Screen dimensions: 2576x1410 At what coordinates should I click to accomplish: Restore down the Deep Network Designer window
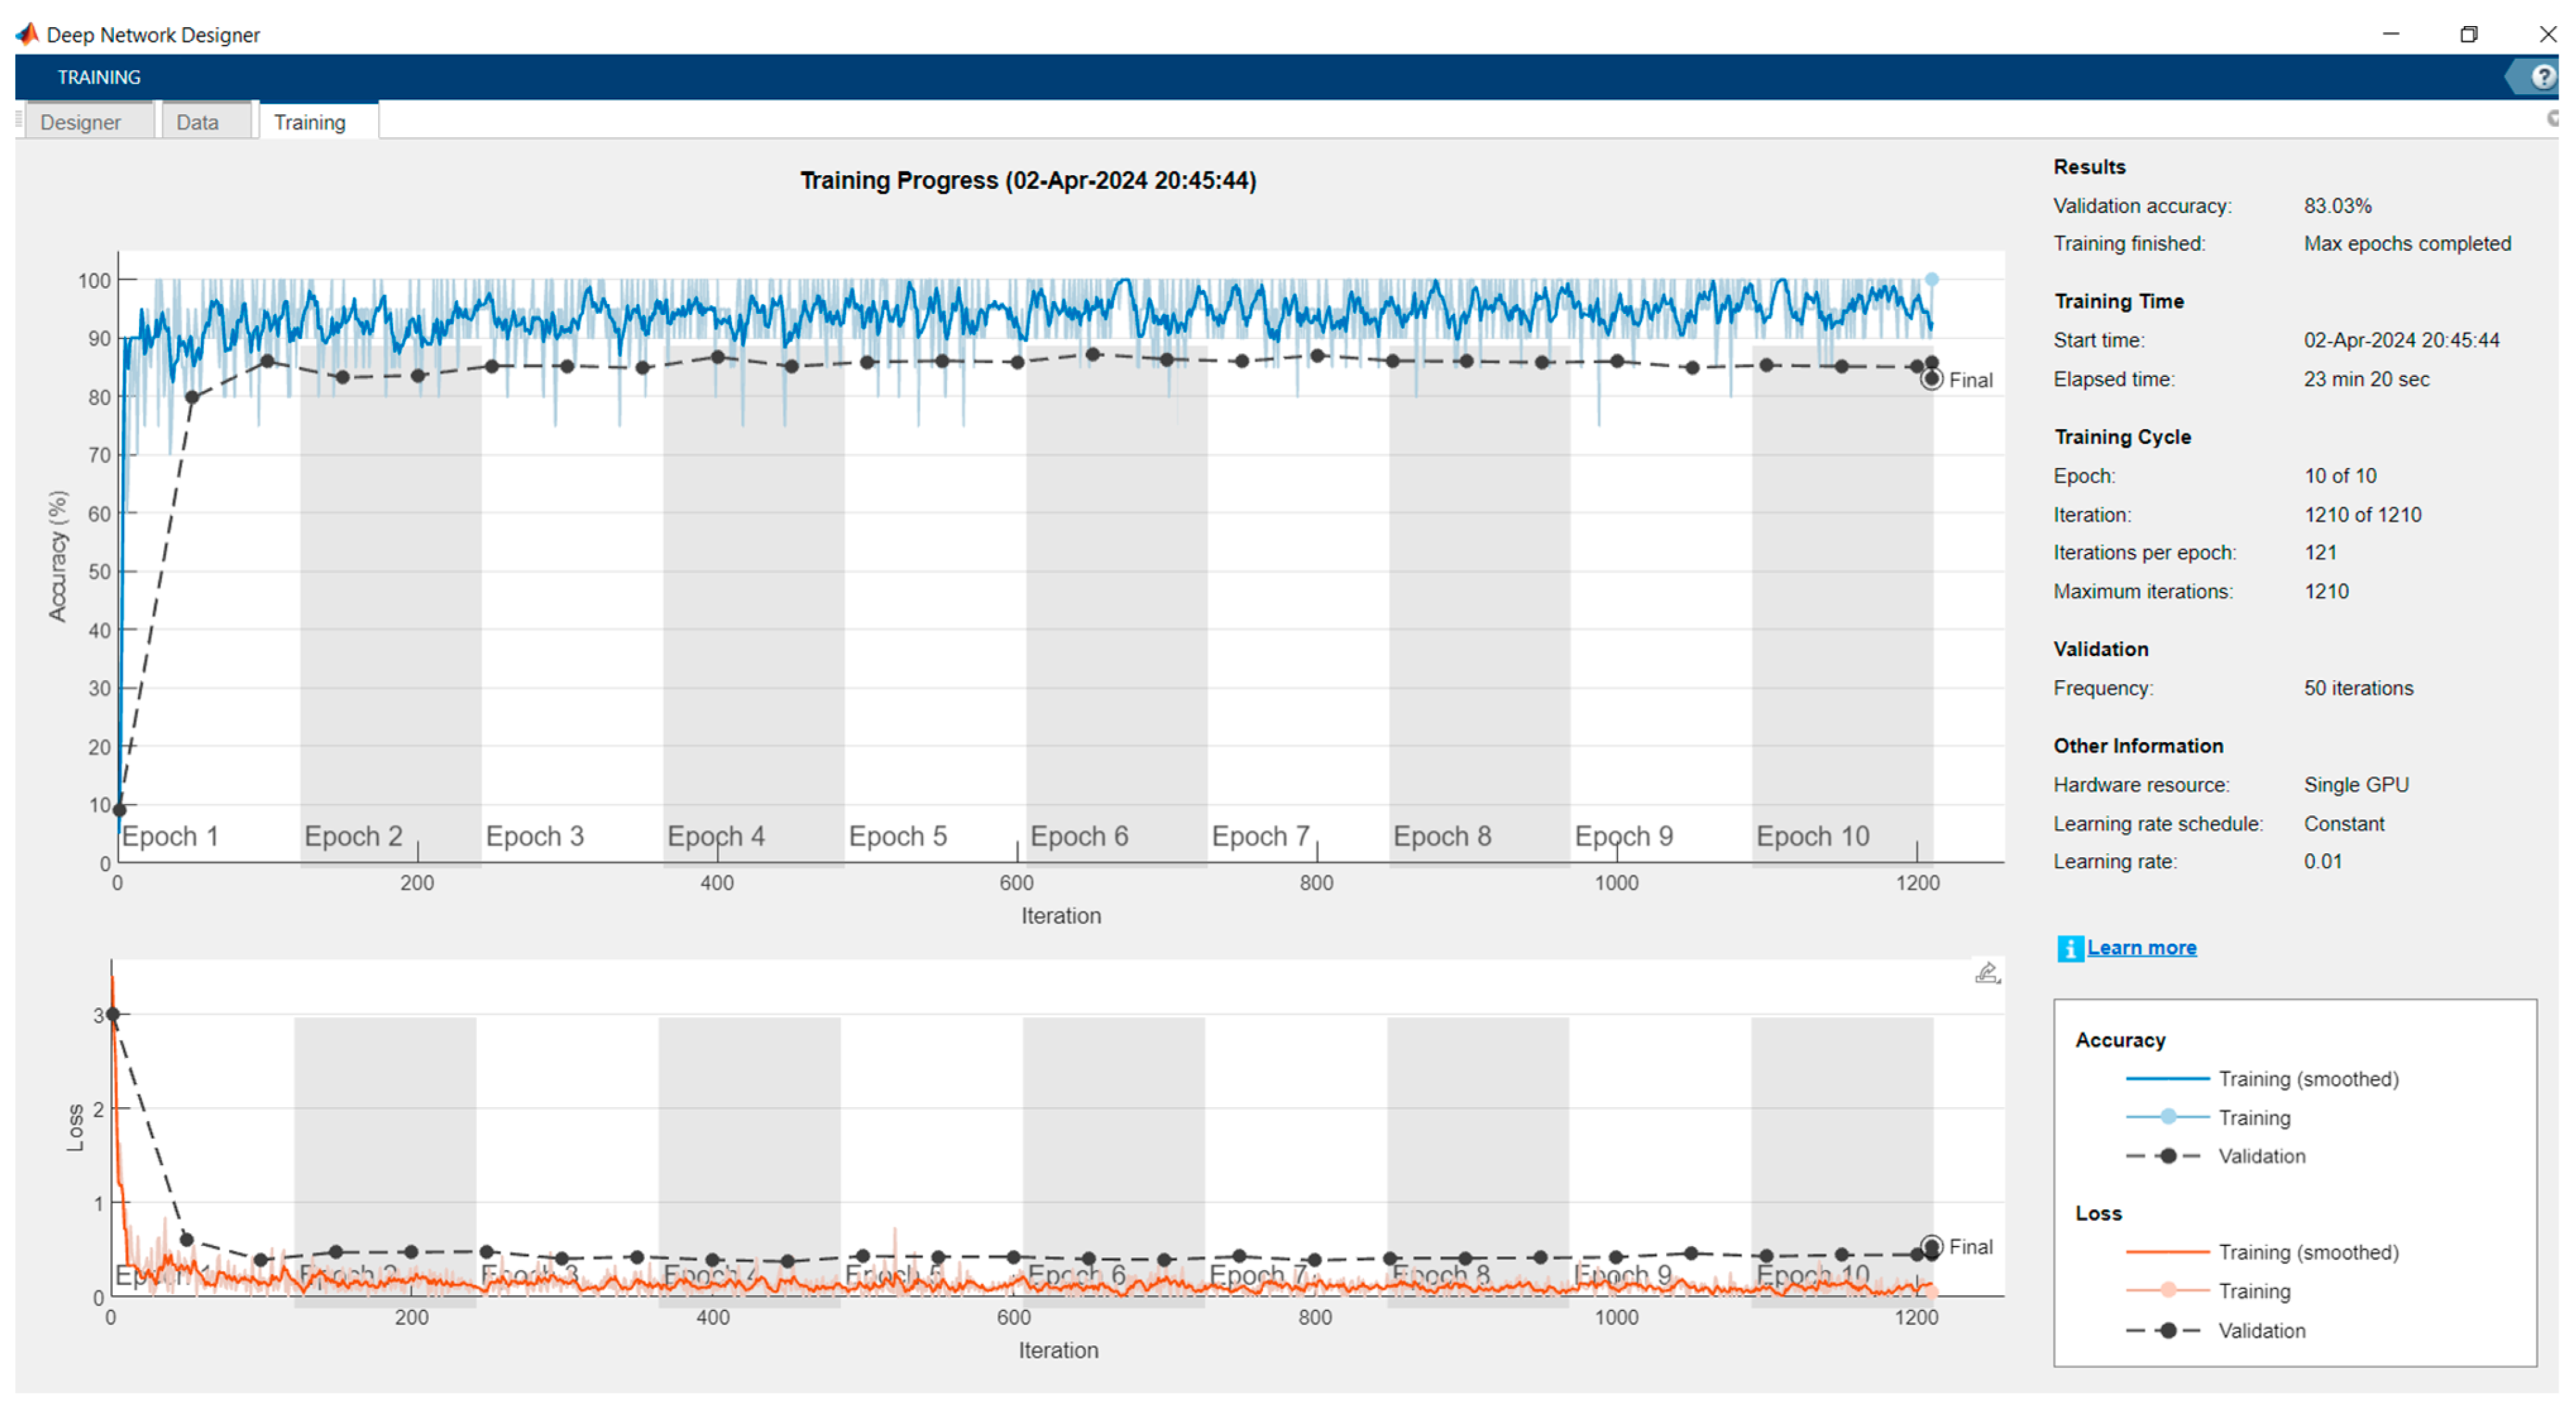click(2468, 34)
